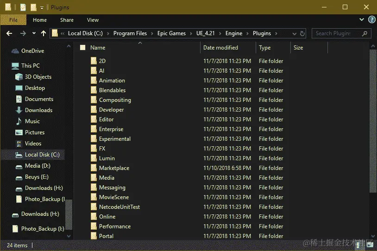Click navigation pane scrollbar thumb
This screenshot has width=377, height=251.
point(69,214)
